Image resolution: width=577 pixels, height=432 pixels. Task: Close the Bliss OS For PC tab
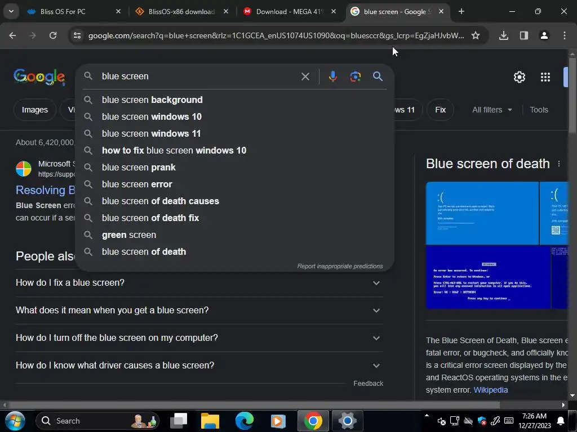point(118,11)
